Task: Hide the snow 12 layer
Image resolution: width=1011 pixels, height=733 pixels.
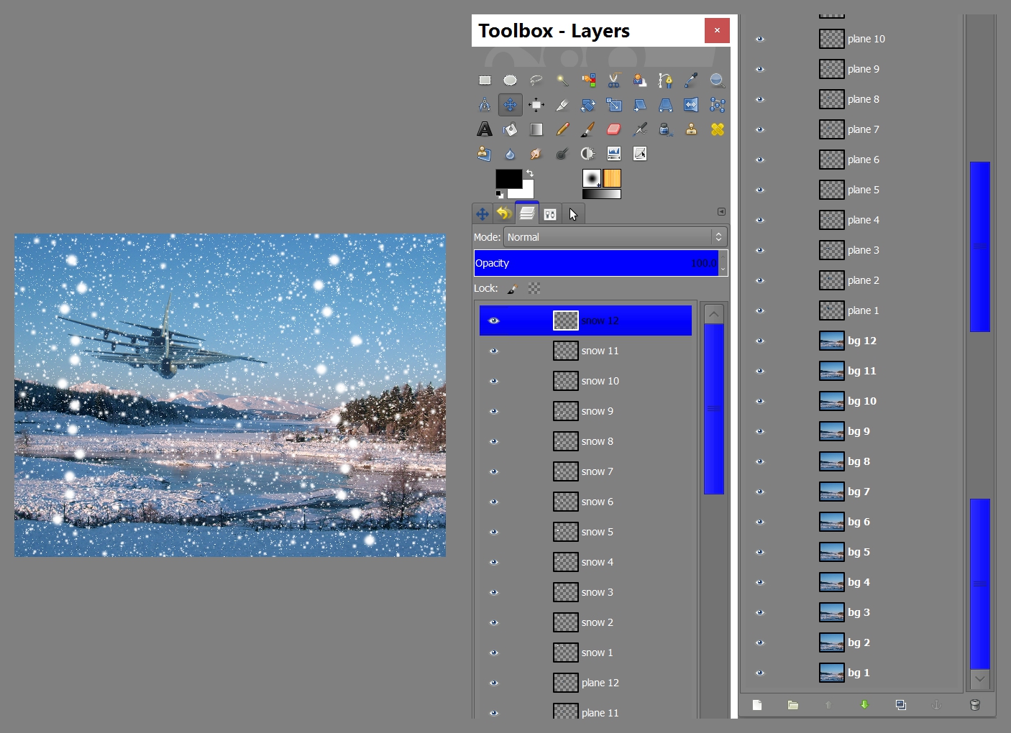Action: [494, 321]
